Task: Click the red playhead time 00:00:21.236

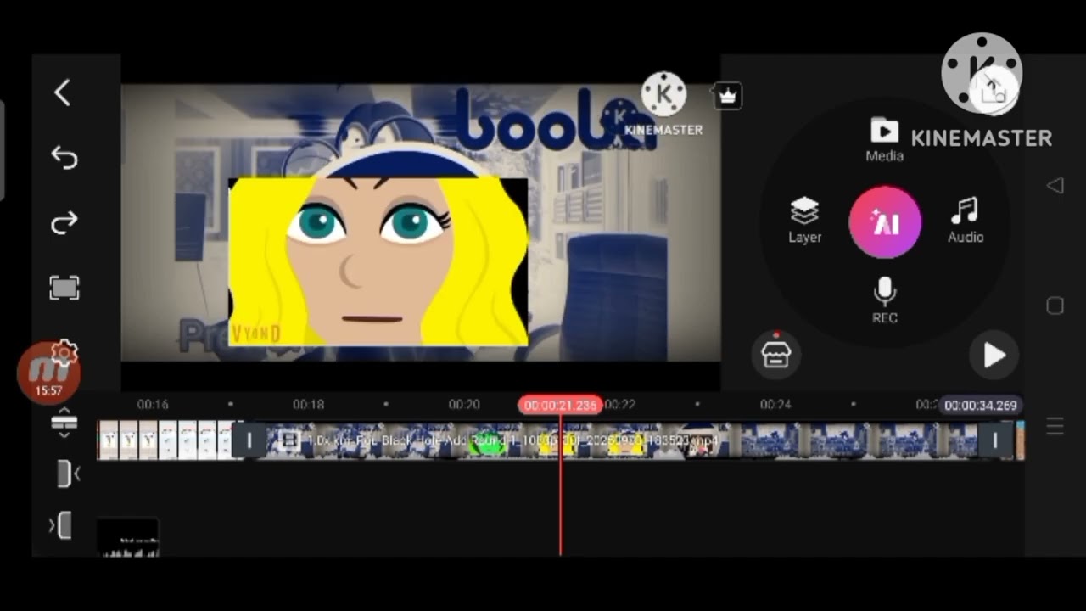Action: click(x=560, y=406)
